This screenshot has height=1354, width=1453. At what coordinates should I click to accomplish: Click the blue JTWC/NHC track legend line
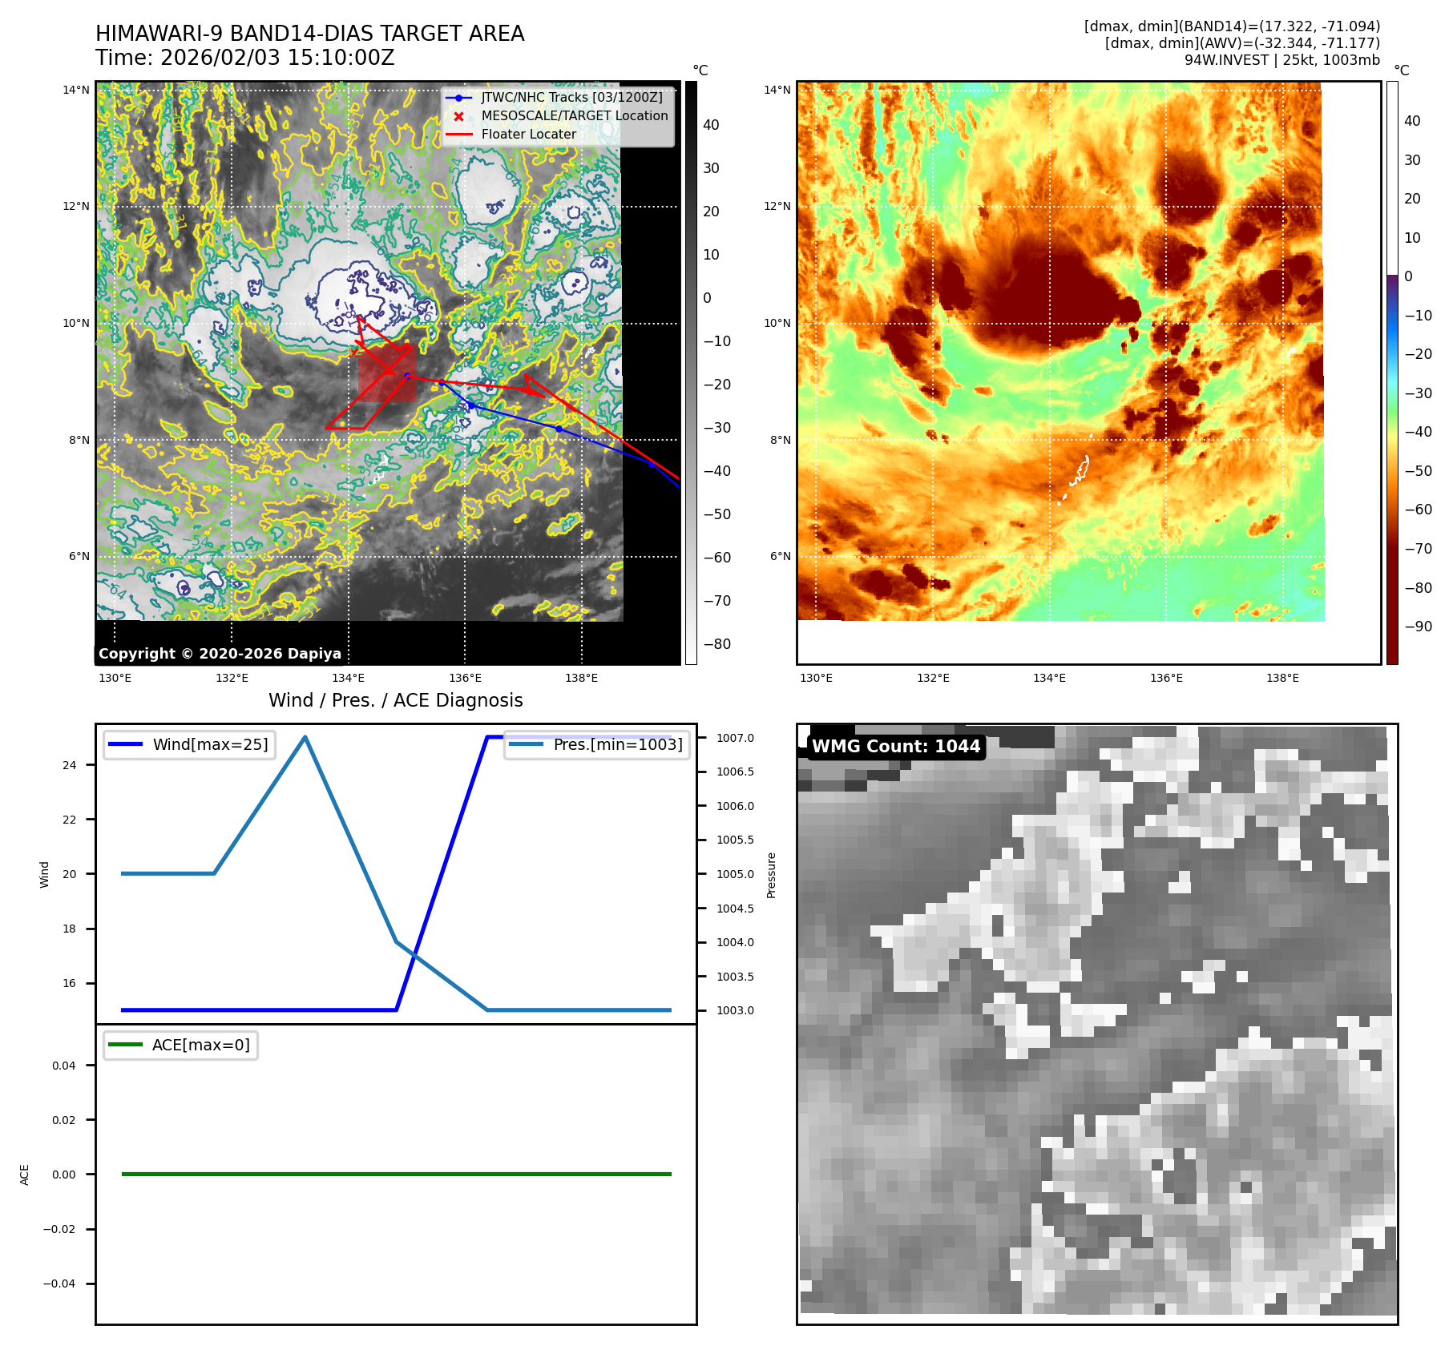click(x=458, y=98)
